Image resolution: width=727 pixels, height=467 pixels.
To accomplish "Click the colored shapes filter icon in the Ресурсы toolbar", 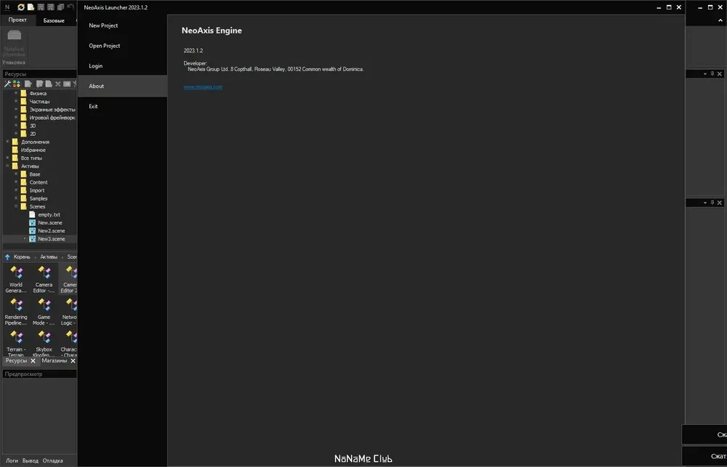I will tap(17, 84).
